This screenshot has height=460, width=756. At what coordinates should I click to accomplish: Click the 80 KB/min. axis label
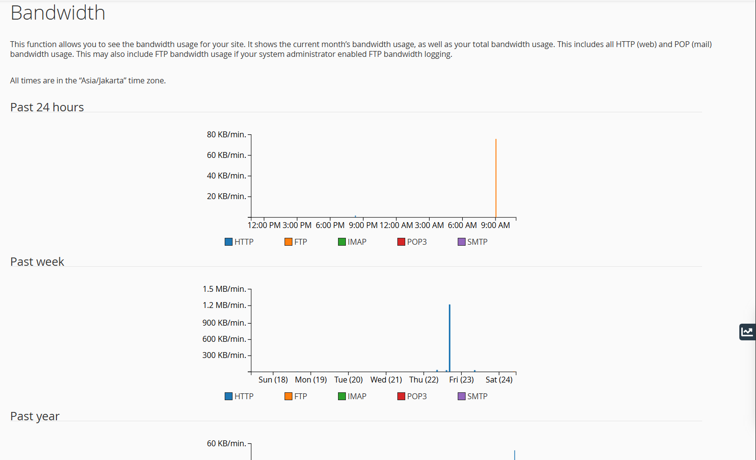[x=226, y=134]
